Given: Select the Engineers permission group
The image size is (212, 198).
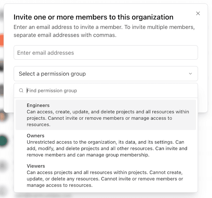Looking at the screenshot, I should (x=106, y=115).
